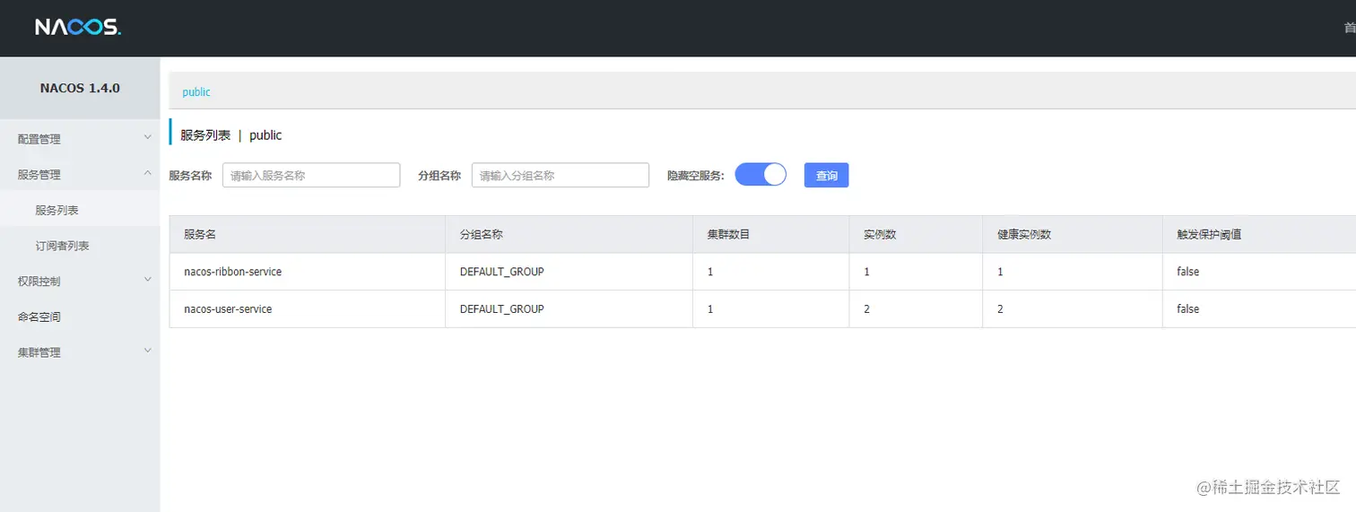Expand the 配置管理 menu chevron
This screenshot has height=512, width=1356.
(x=148, y=138)
